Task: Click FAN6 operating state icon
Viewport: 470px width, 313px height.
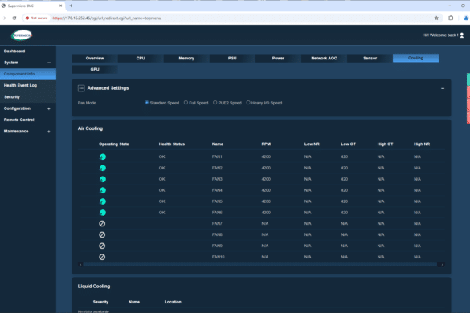Action: 103,213
